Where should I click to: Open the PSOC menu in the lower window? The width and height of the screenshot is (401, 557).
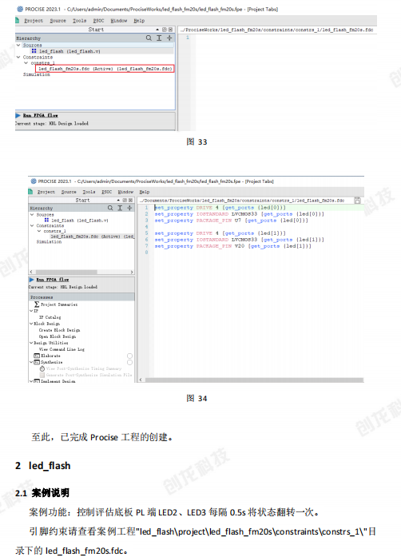coord(107,192)
